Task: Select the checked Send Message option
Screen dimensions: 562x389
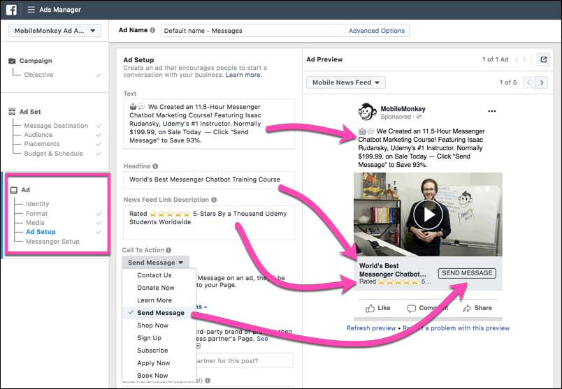Action: 161,313
